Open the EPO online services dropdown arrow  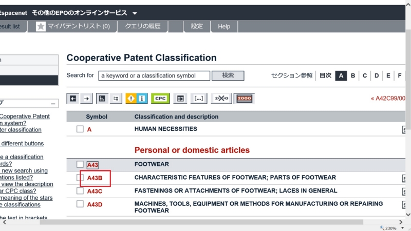[x=135, y=13]
